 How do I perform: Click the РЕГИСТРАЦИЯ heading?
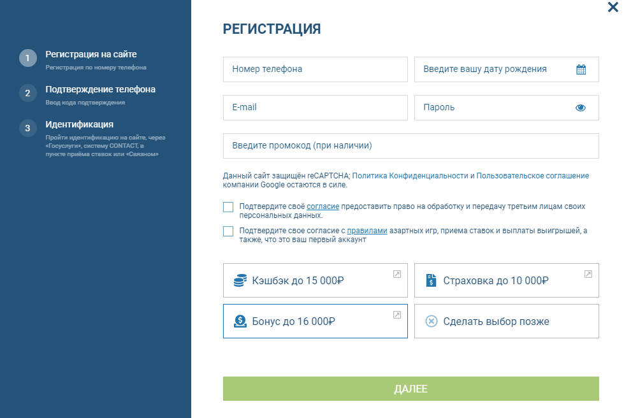click(272, 29)
